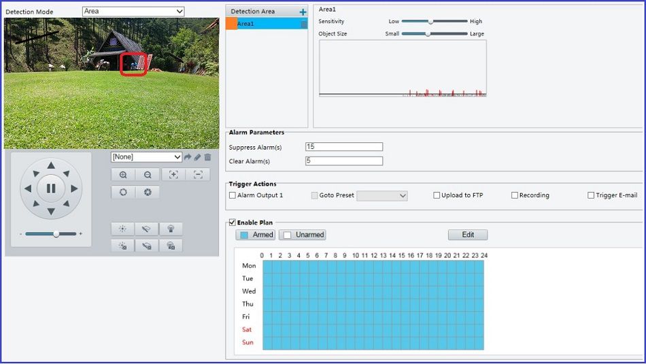Select the Armed plan button
Viewport: 646px width, 364px height.
tap(256, 235)
